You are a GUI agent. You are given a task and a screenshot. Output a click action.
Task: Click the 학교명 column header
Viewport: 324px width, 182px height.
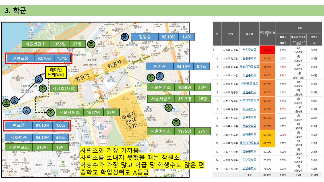tap(249, 34)
